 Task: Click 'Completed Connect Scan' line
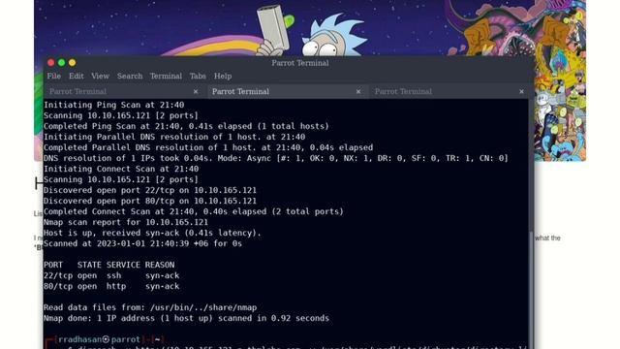point(194,211)
